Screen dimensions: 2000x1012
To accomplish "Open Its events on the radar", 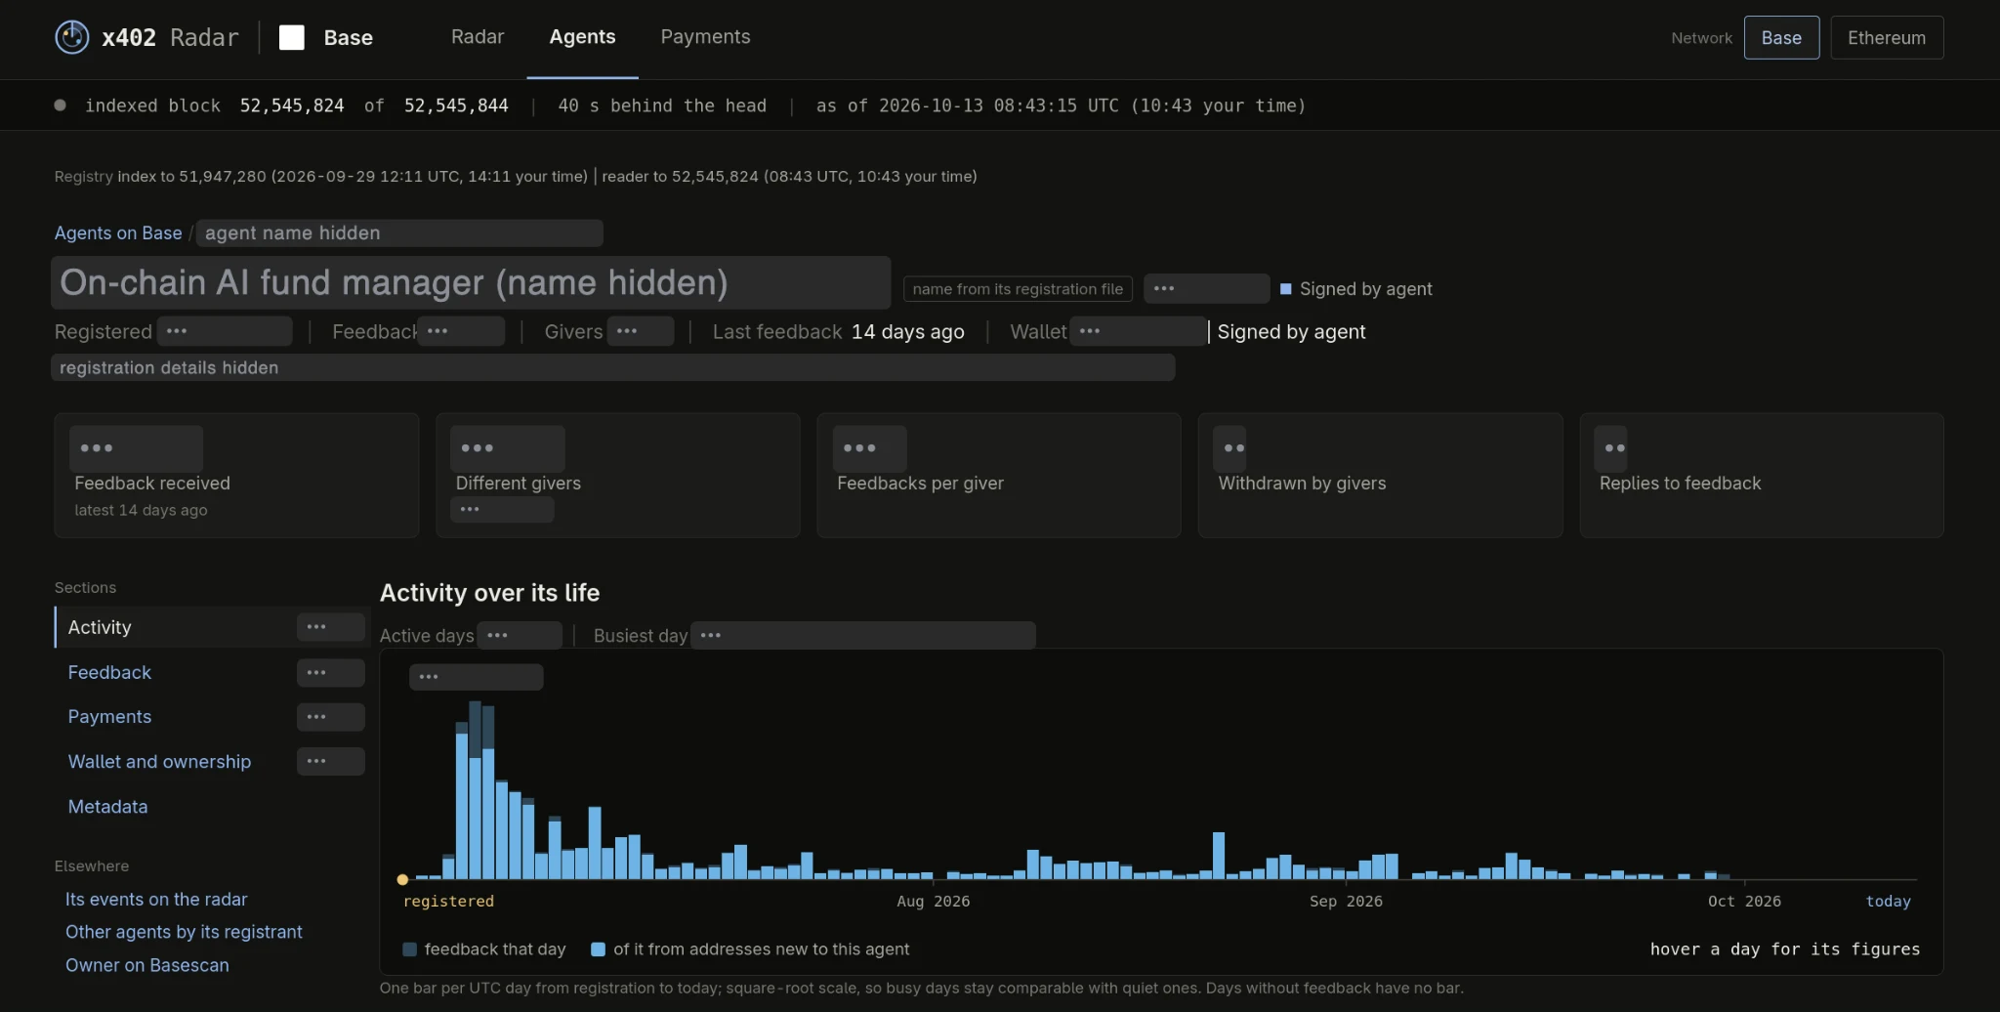I will point(156,899).
